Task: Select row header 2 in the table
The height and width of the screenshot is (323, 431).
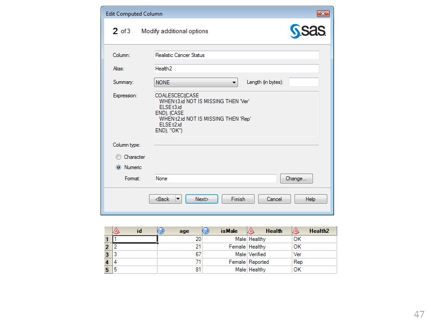Action: (108, 247)
